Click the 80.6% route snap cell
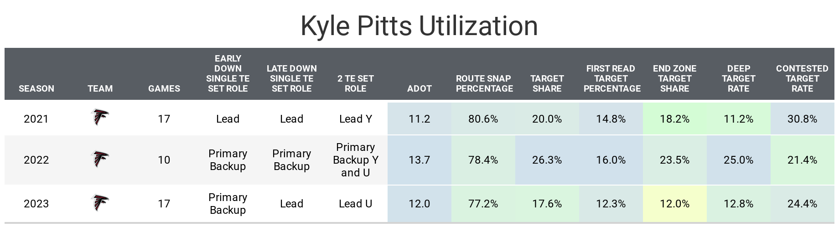Image resolution: width=839 pixels, height=227 pixels. [x=483, y=119]
